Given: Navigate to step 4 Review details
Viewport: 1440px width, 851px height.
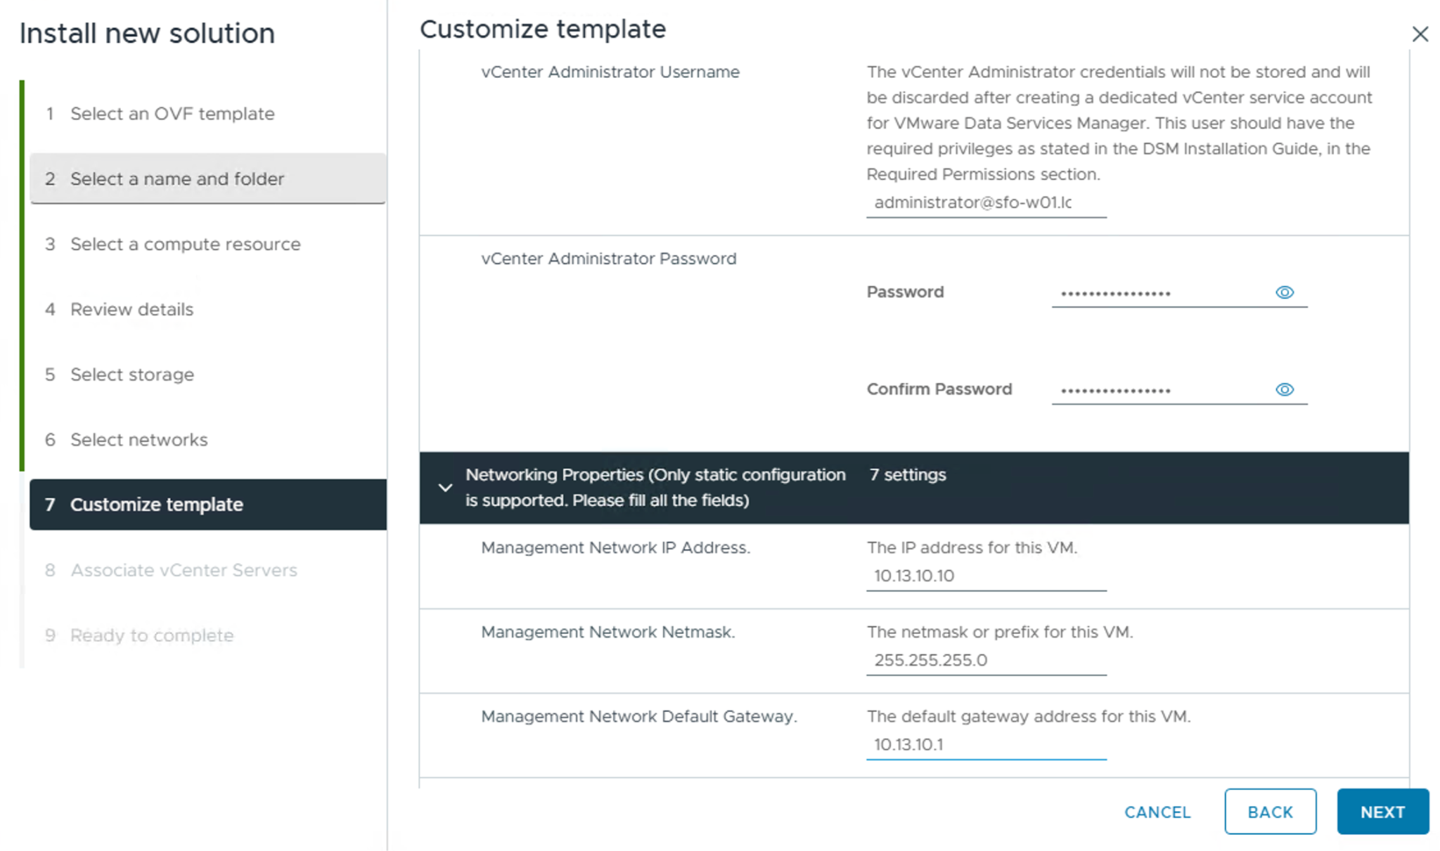Looking at the screenshot, I should (131, 310).
